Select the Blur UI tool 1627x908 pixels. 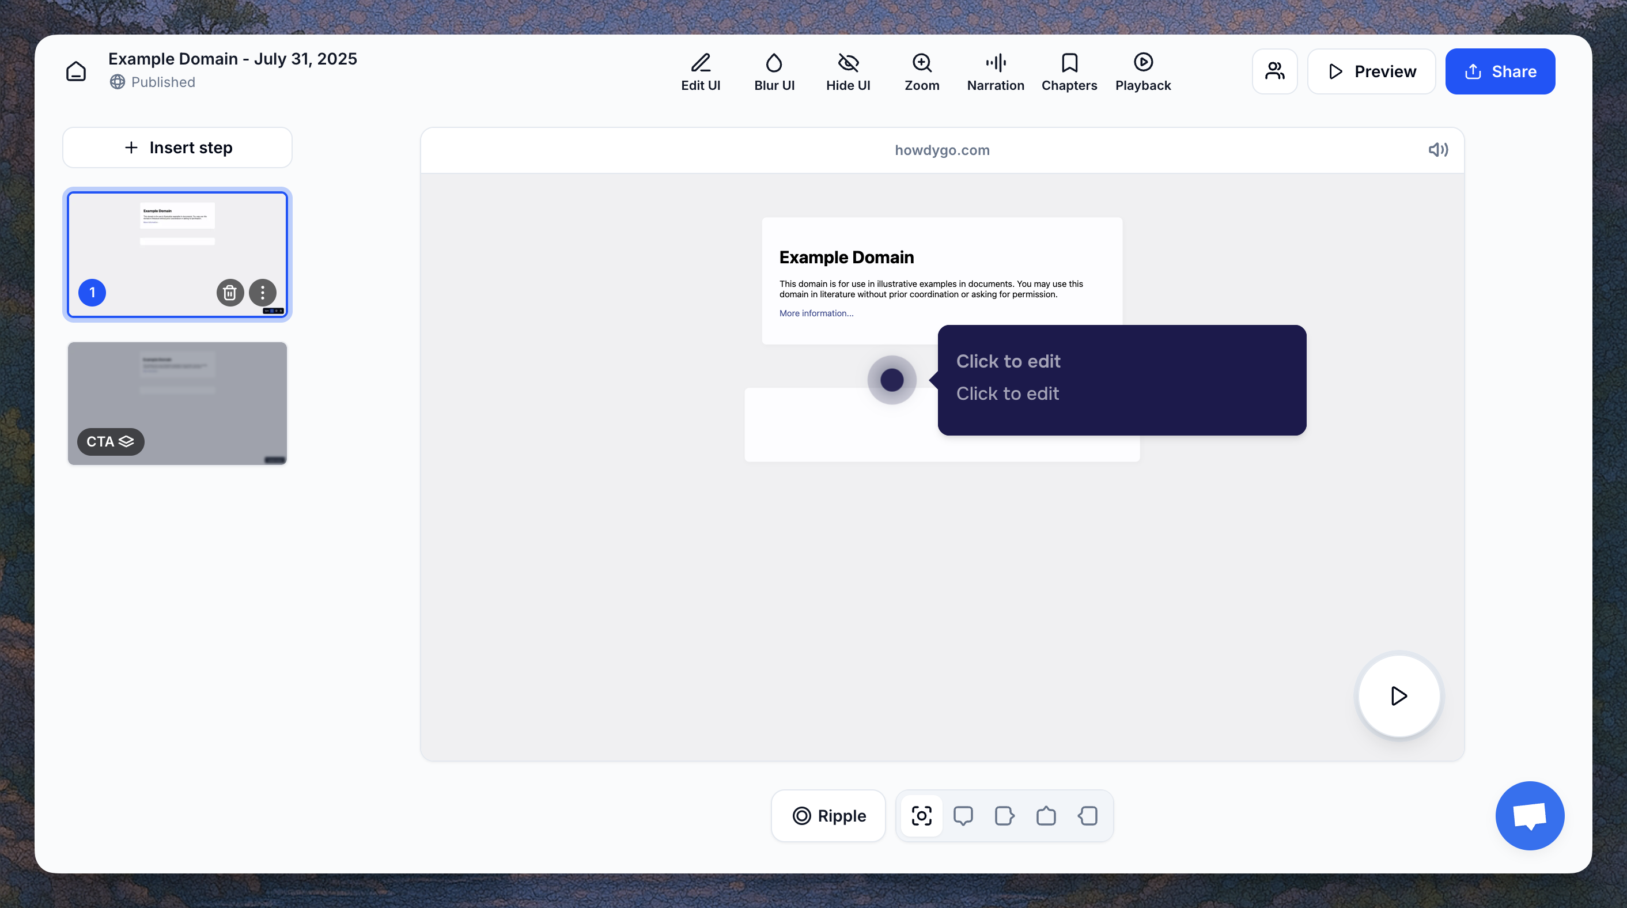pos(774,71)
